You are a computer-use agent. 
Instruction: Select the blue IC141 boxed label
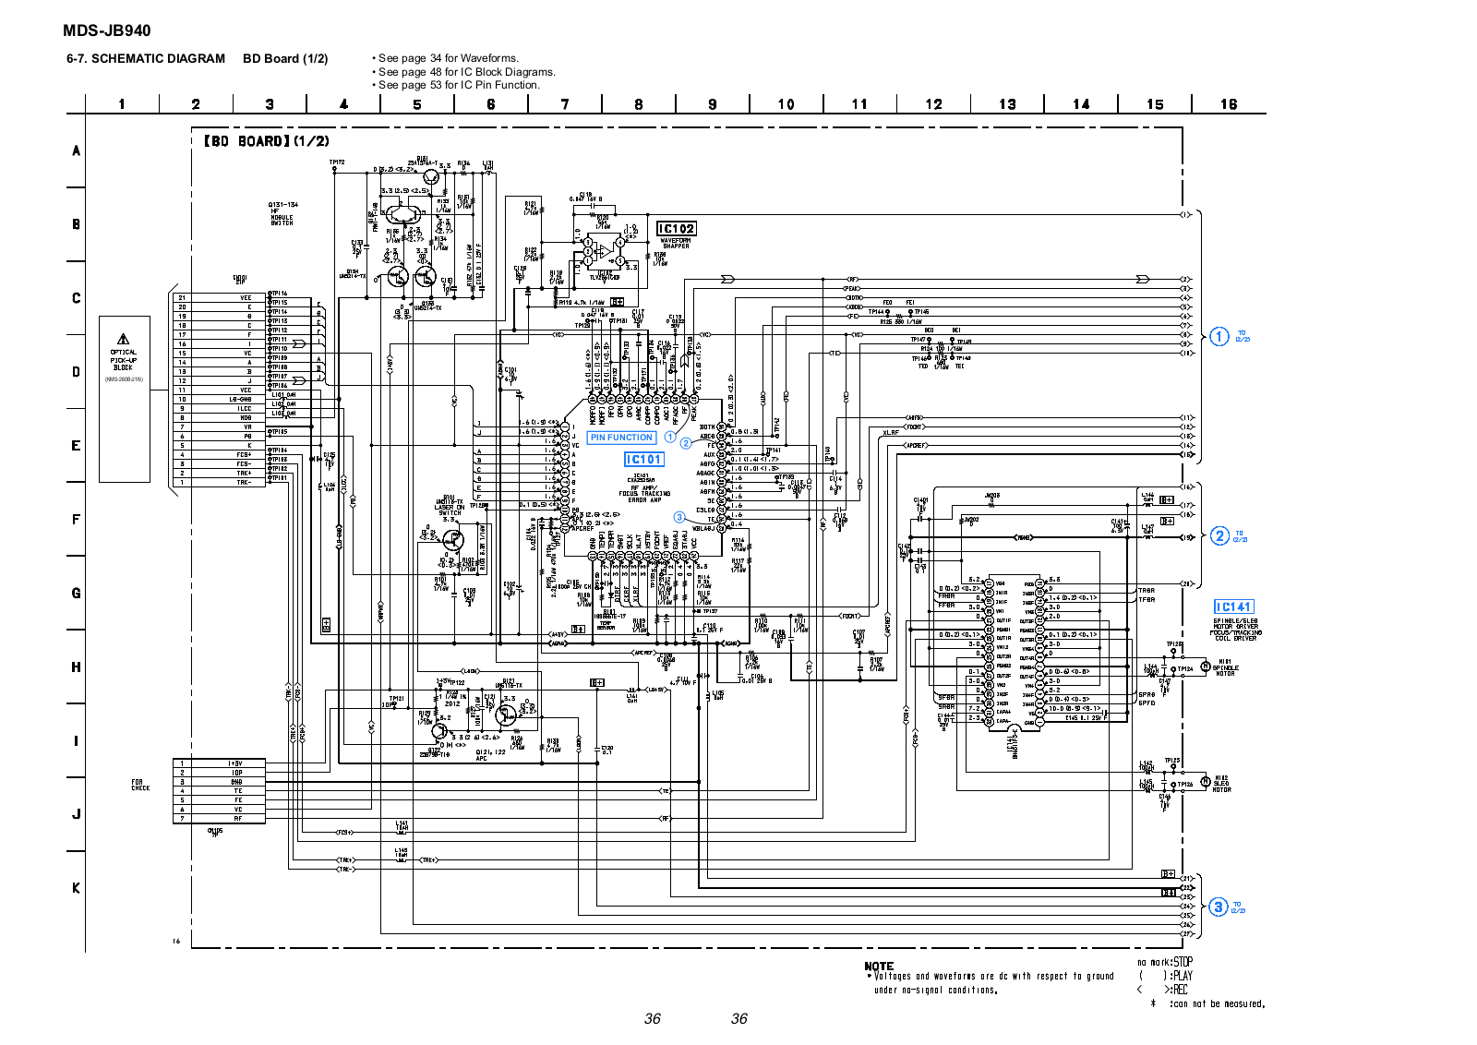pyautogui.click(x=1233, y=607)
